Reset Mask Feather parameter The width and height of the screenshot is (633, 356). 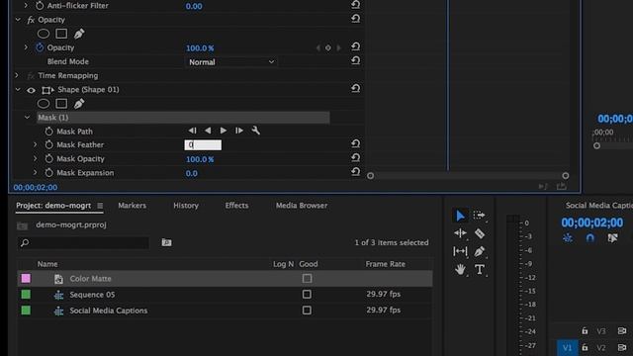pos(355,143)
